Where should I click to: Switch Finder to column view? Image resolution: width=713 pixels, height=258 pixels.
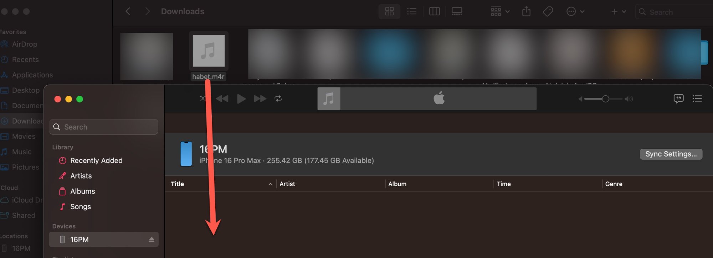[434, 11]
